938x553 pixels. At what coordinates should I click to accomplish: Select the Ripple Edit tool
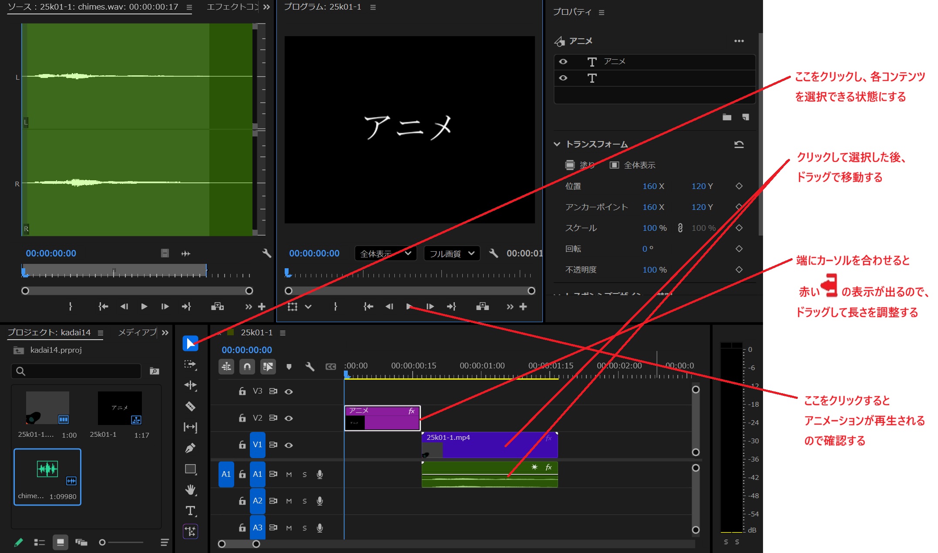190,385
